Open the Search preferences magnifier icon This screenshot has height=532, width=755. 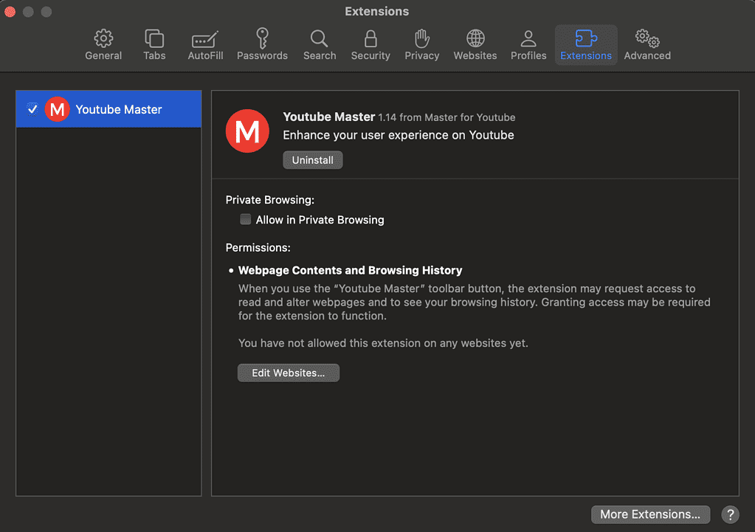pyautogui.click(x=319, y=38)
